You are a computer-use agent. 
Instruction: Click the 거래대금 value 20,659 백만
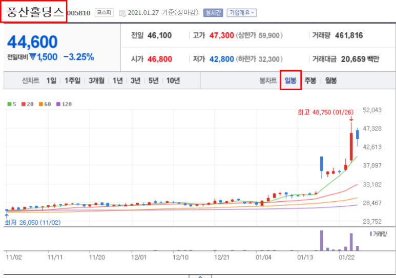pos(360,59)
